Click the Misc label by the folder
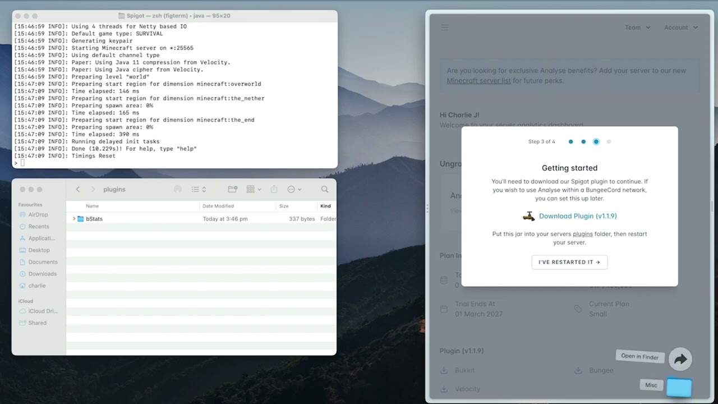Viewport: 718px width, 404px height. coord(651,385)
